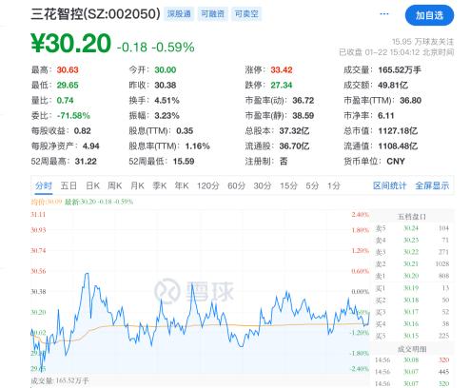Click the 量比 value 0.74
Viewport: 470px width, 388px height.
point(65,100)
